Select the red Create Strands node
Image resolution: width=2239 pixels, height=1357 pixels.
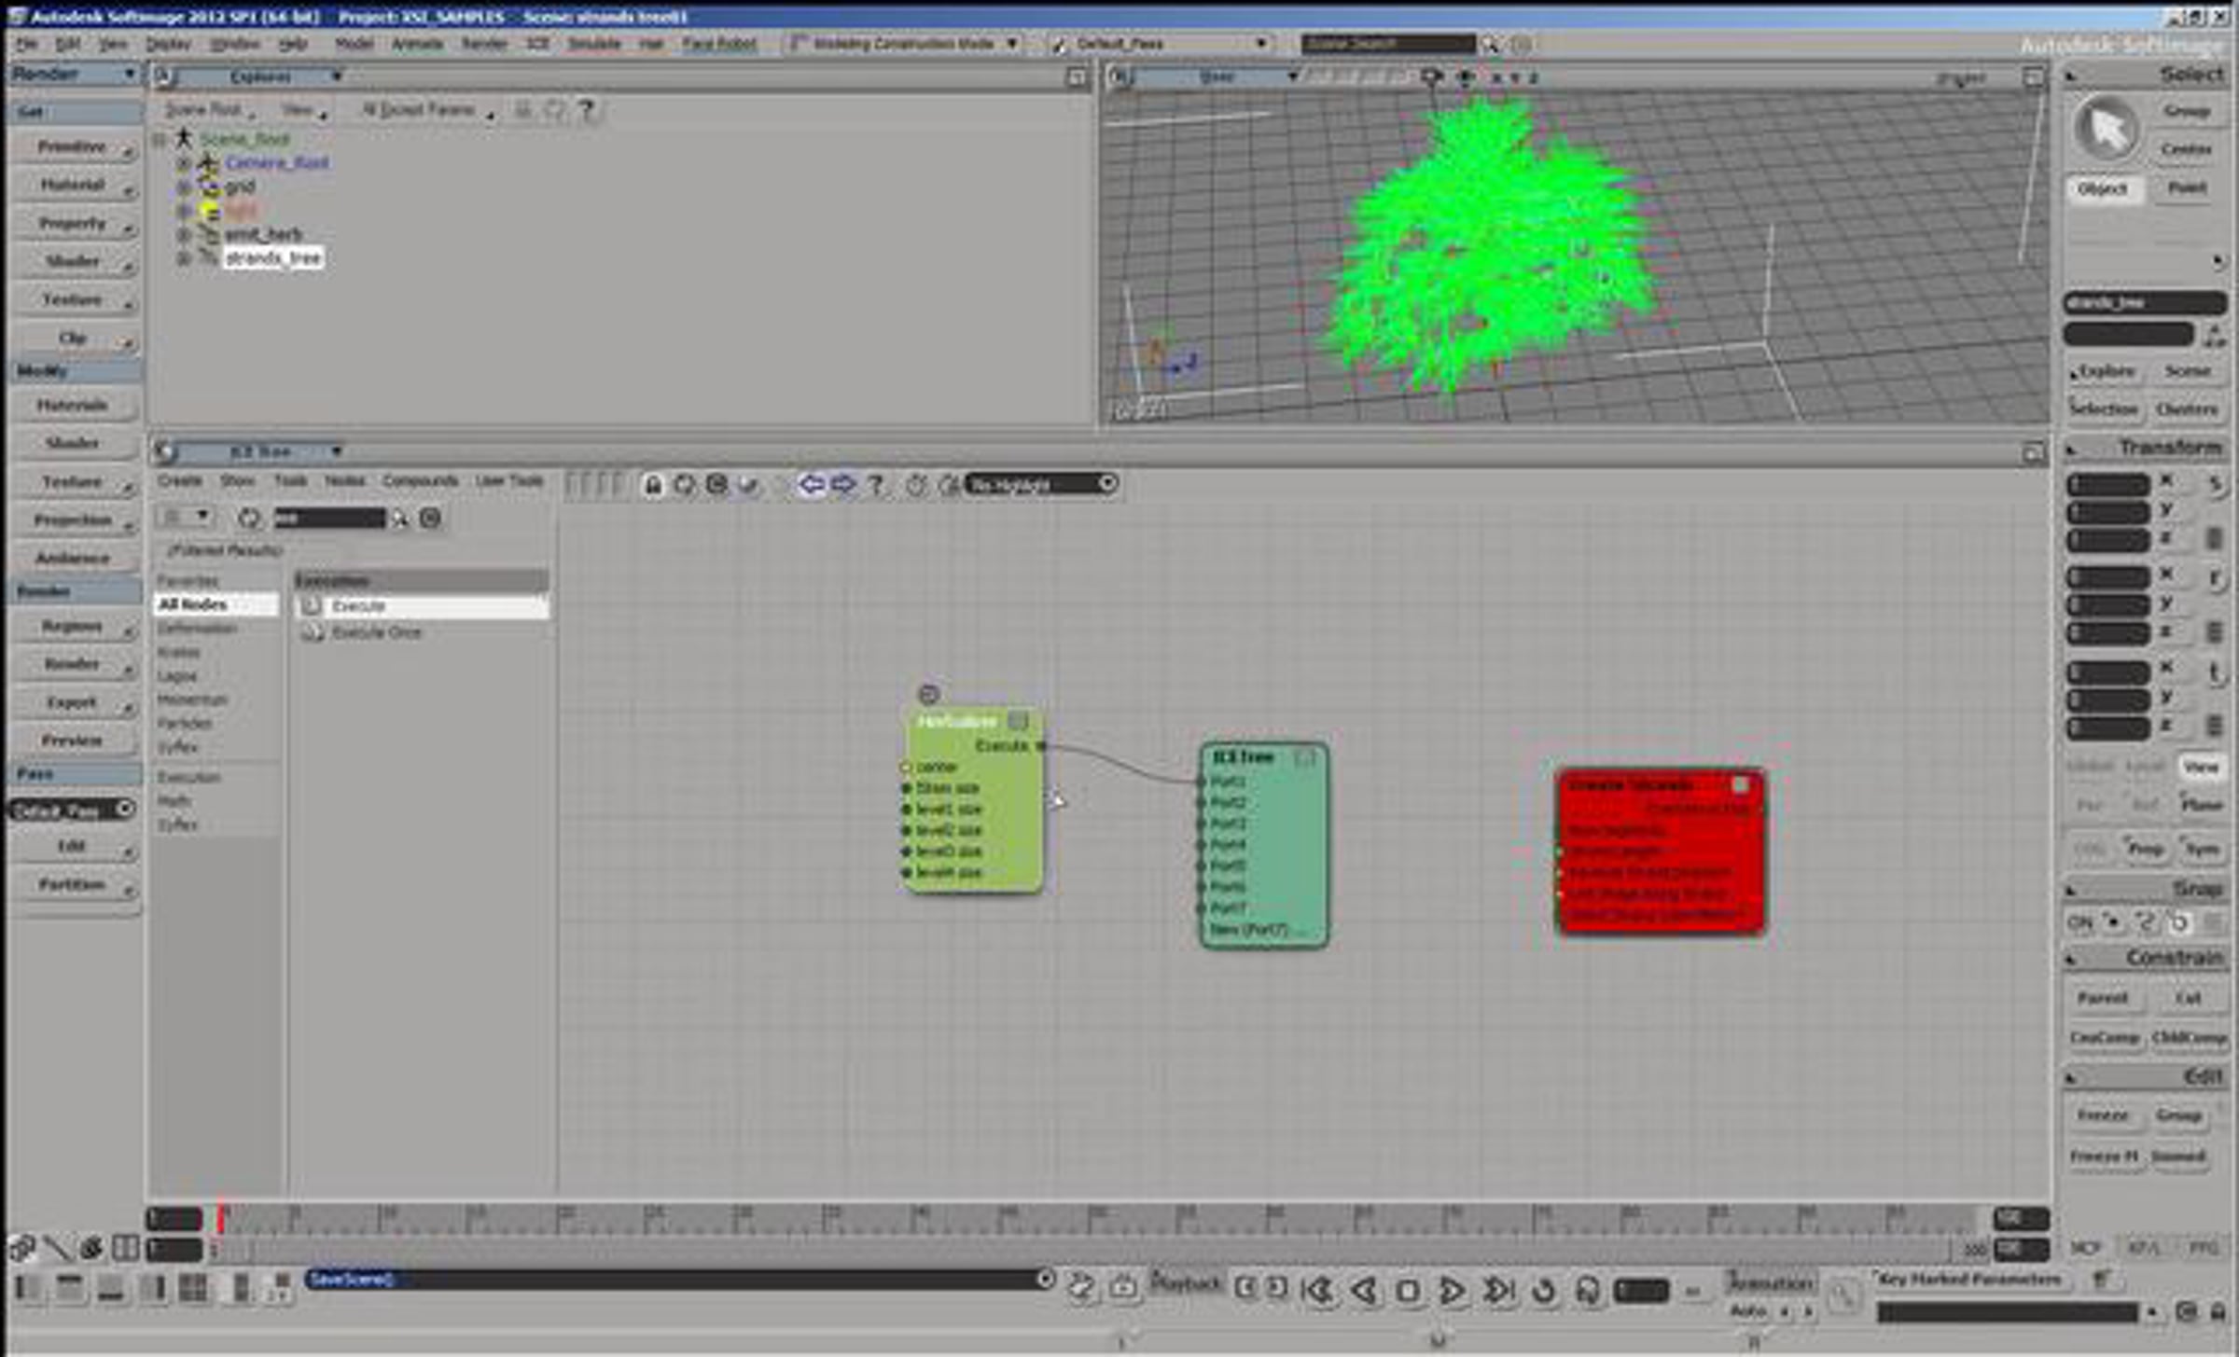[x=1660, y=851]
